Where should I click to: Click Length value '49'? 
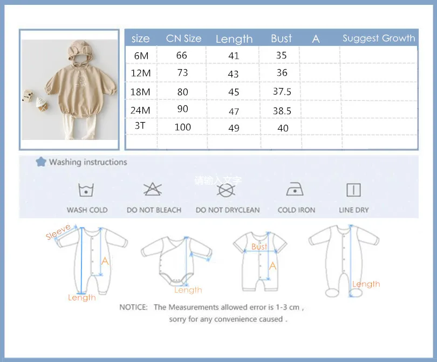coord(234,128)
